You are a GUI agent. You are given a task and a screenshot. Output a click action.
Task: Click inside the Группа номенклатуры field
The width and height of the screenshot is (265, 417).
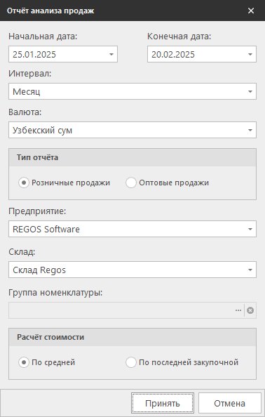121,310
